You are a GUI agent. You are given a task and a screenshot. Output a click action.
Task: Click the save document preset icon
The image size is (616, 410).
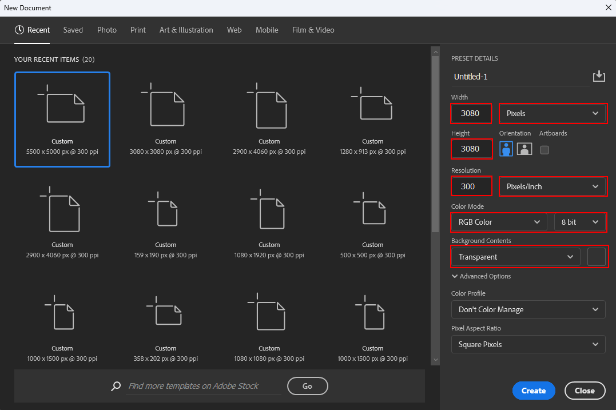click(x=598, y=76)
